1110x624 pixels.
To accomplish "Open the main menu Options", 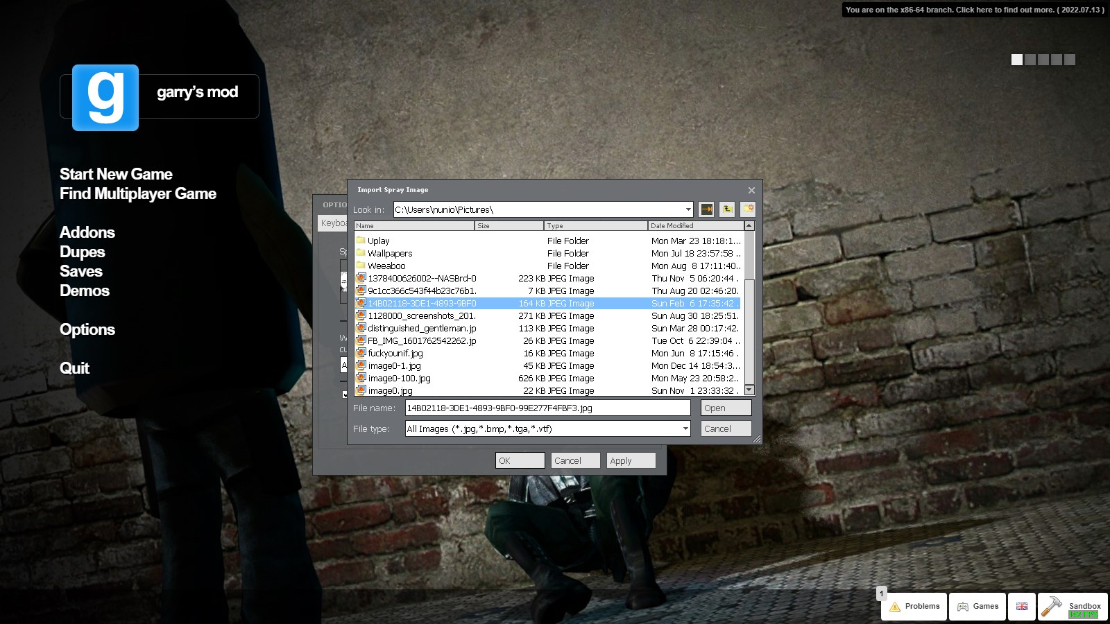I will point(87,329).
